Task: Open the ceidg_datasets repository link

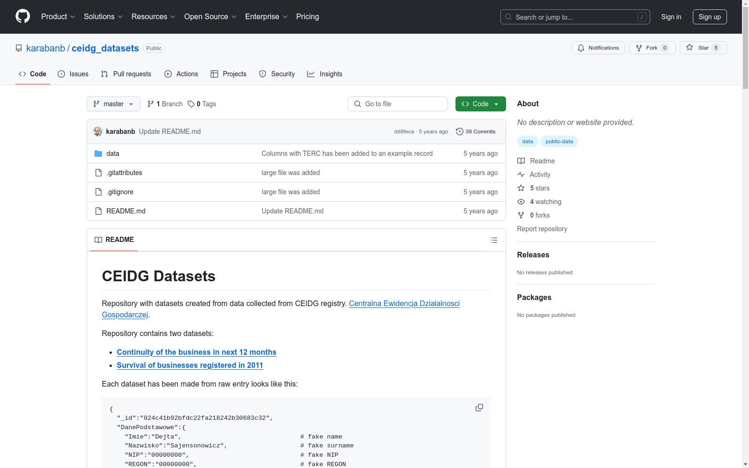Action: coord(105,48)
